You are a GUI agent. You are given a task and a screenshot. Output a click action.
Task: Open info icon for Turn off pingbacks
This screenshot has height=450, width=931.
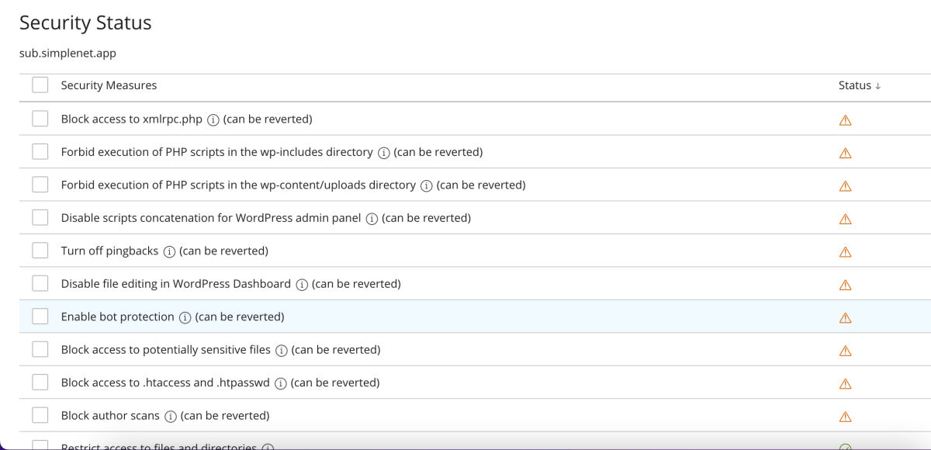pyautogui.click(x=169, y=251)
